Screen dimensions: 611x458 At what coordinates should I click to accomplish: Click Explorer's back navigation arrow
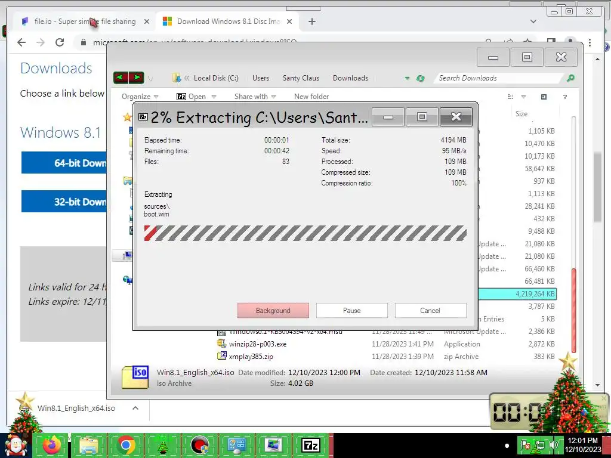tap(121, 78)
